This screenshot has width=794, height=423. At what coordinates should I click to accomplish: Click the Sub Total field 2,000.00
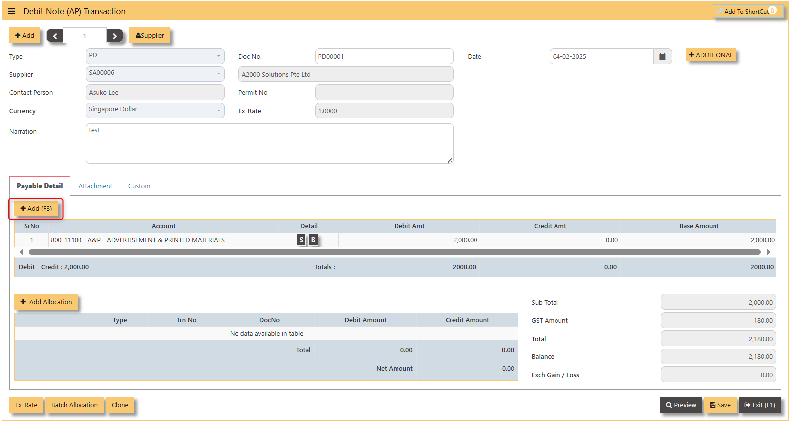pos(718,302)
